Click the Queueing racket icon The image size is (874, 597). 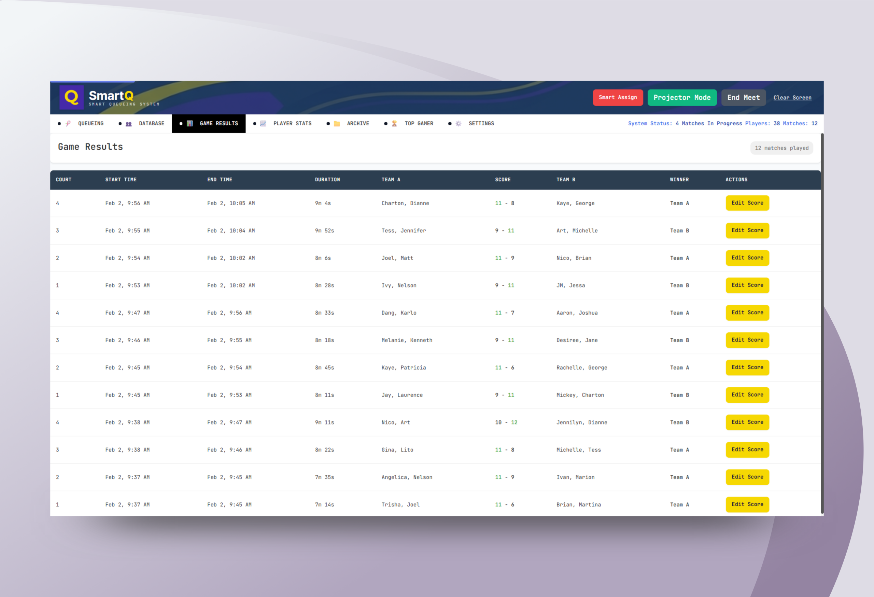pos(68,123)
